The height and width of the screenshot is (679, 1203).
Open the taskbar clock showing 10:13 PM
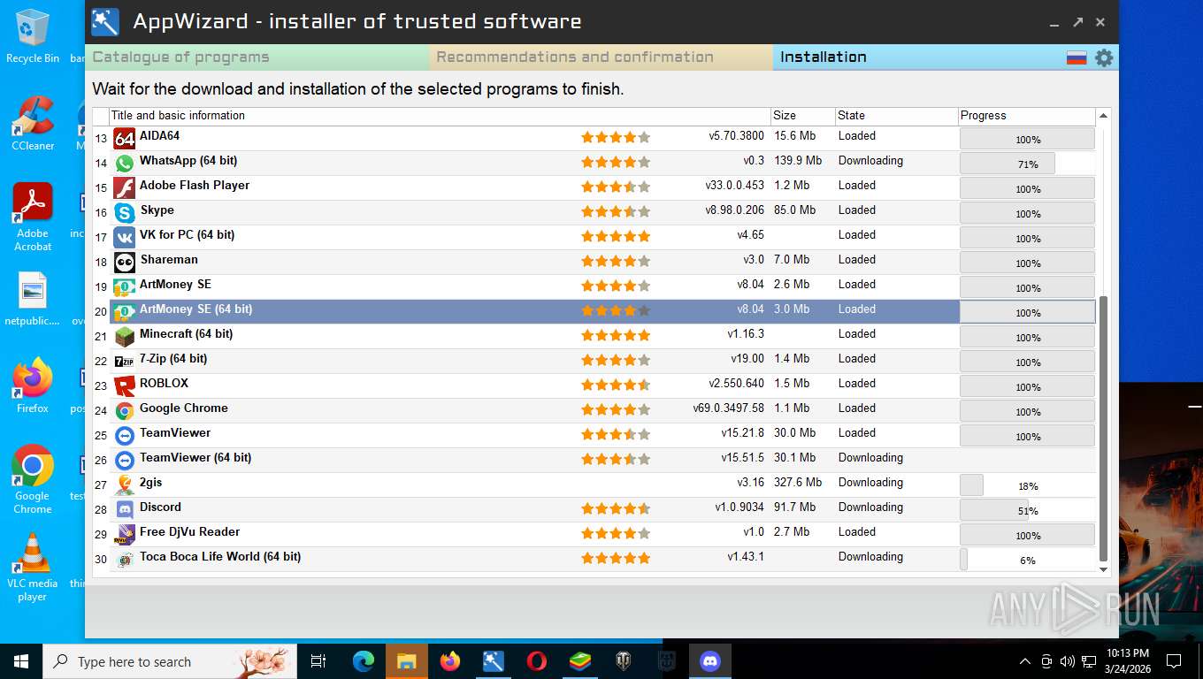[1128, 661]
